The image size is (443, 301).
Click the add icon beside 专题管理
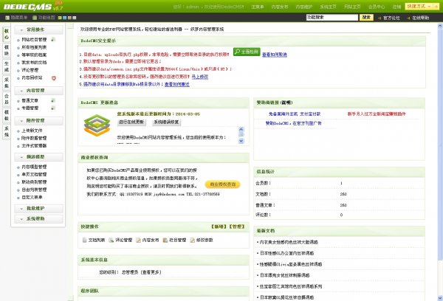pos(53,108)
